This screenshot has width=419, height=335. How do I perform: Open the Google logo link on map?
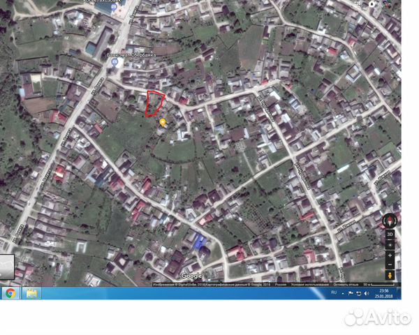[x=191, y=276]
